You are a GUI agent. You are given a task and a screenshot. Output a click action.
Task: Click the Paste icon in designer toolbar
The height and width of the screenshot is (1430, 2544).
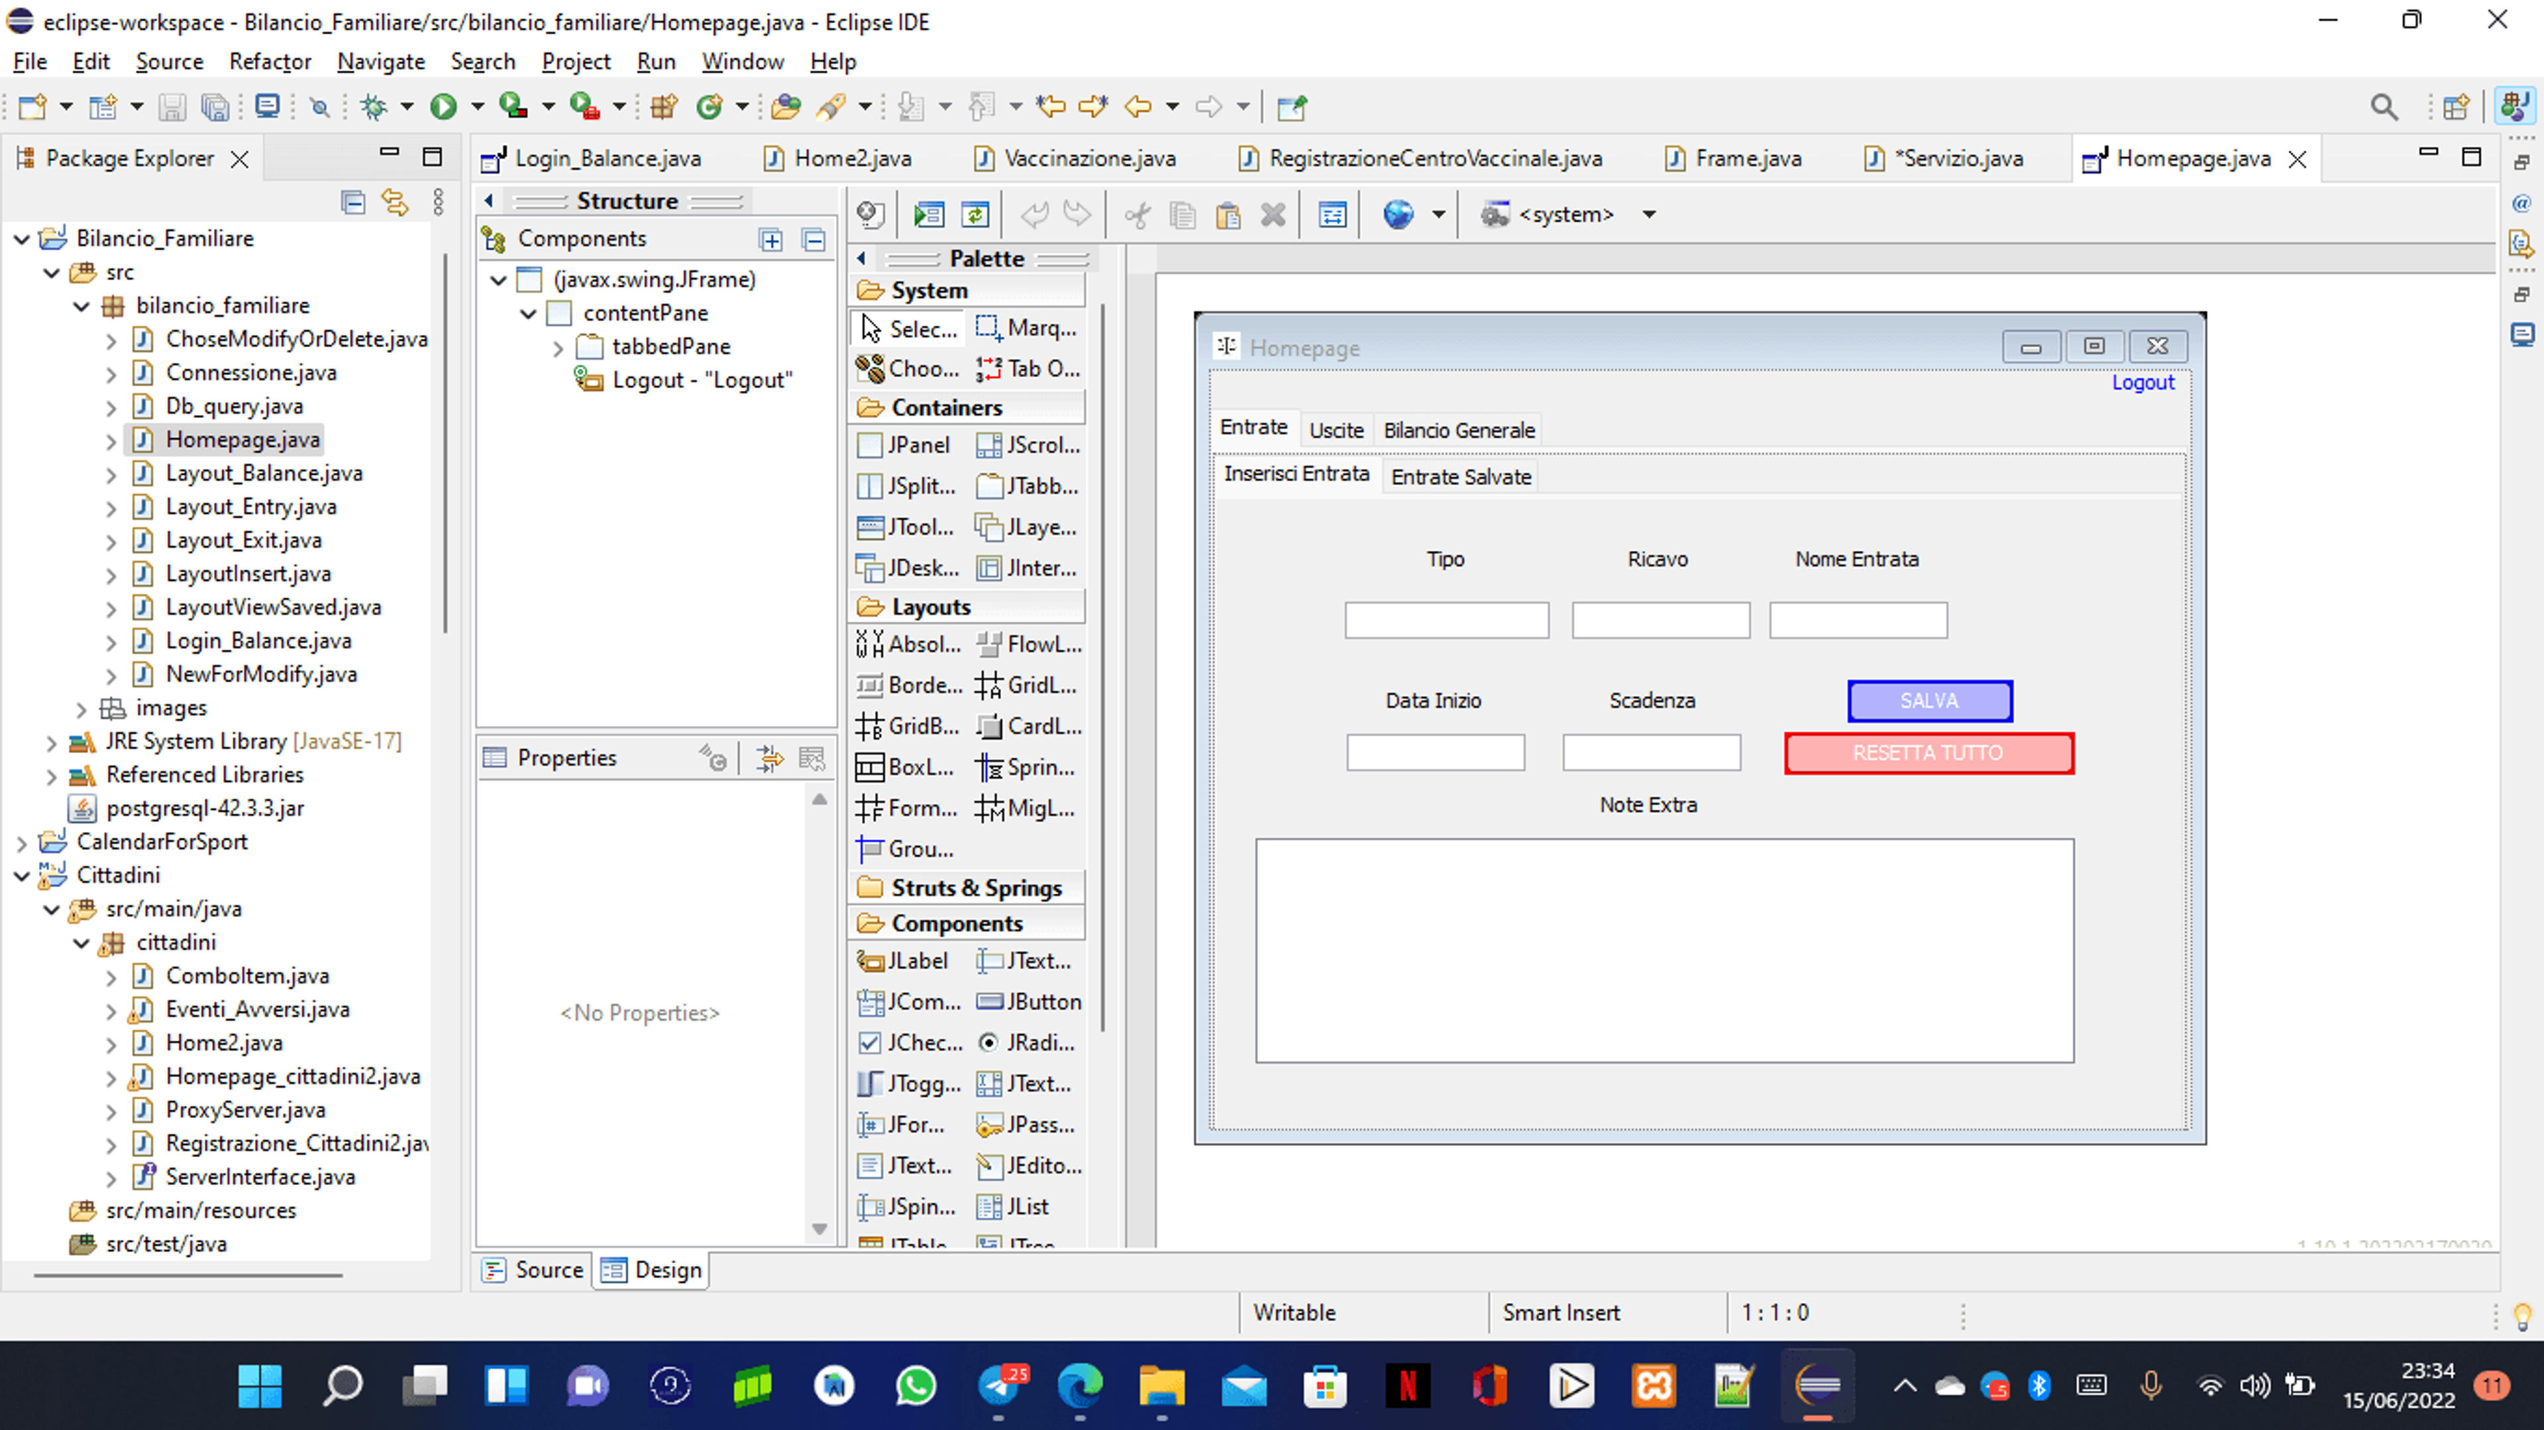(1228, 215)
